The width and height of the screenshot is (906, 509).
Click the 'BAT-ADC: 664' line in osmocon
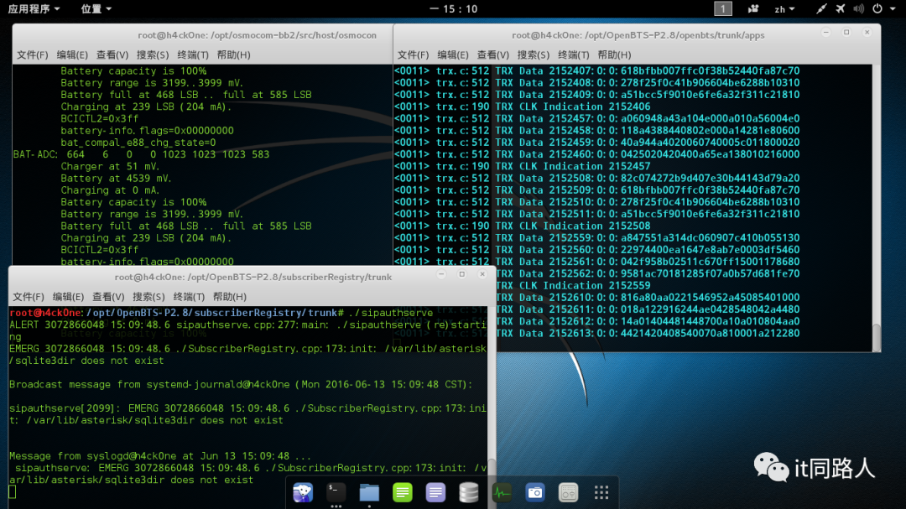141,154
